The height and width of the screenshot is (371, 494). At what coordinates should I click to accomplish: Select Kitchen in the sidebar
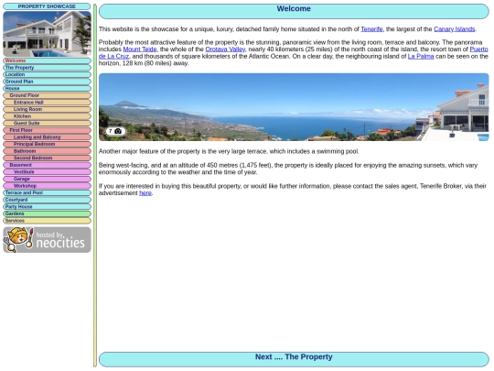[47, 116]
